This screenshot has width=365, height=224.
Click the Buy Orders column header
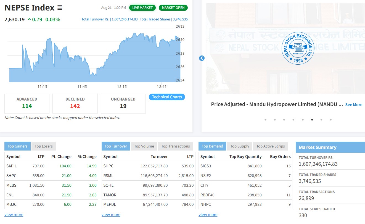(x=280, y=157)
